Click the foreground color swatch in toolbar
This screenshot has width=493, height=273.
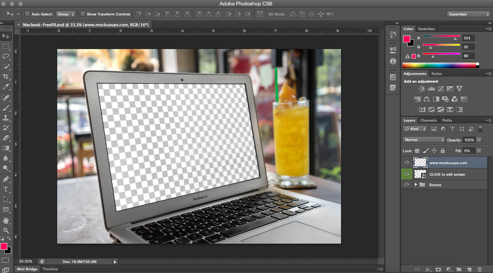tap(4, 246)
